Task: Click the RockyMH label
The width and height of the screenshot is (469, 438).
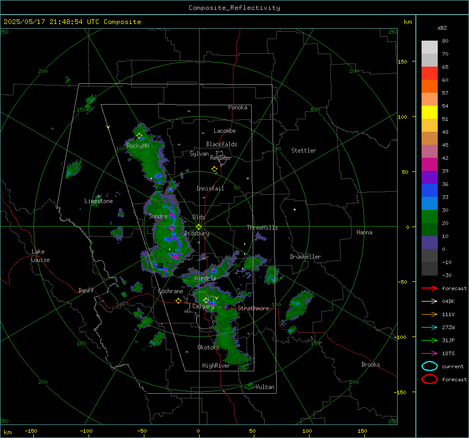Action: 138,146
